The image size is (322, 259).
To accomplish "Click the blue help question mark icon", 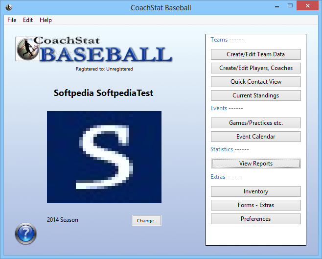I will pos(25,234).
